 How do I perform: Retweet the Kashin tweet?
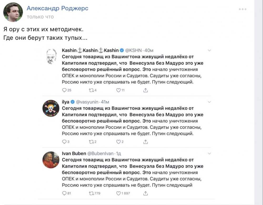[x=92, y=90]
